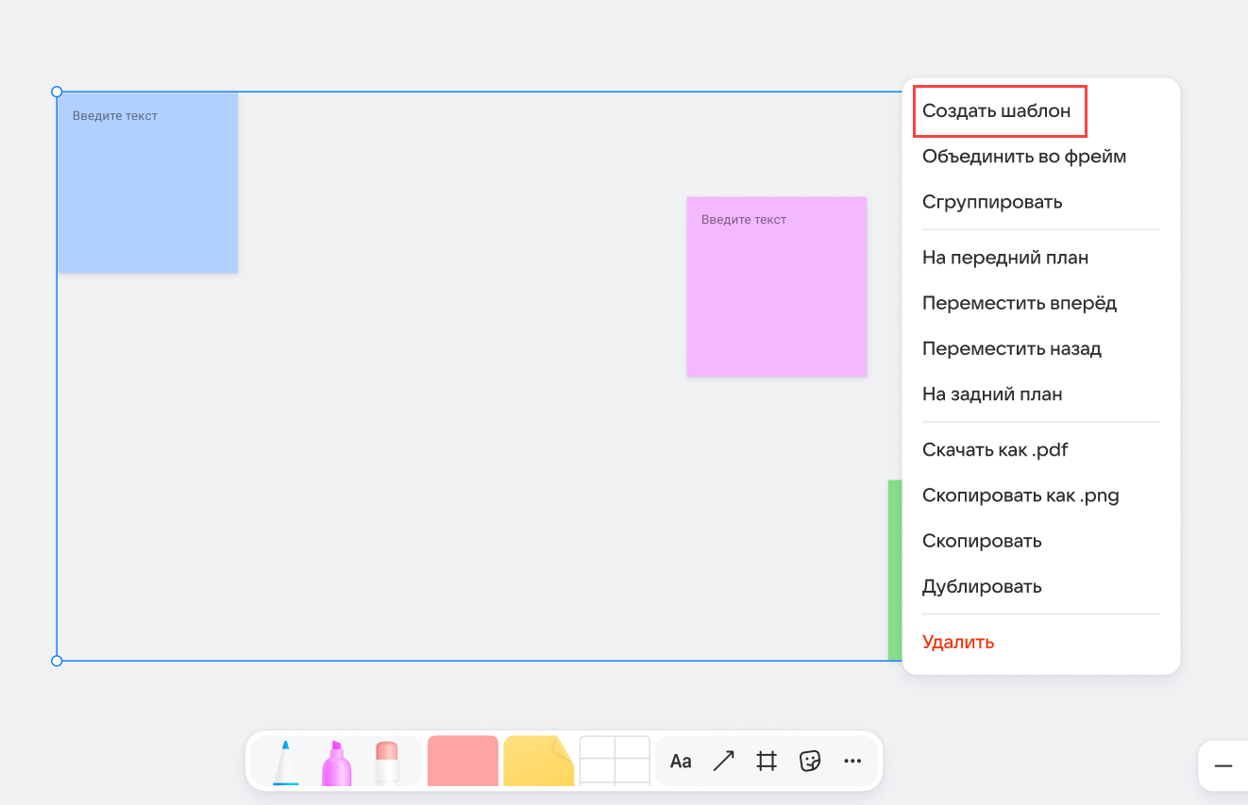
Task: Select Дублировать in the menu
Action: (x=982, y=586)
